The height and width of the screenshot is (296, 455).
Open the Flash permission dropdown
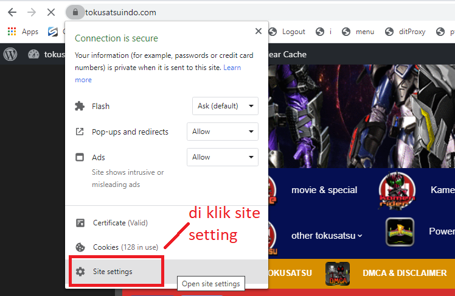click(x=225, y=106)
